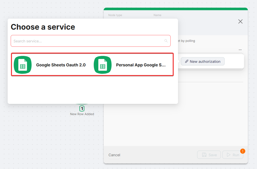Click the Node type column header

click(x=115, y=15)
